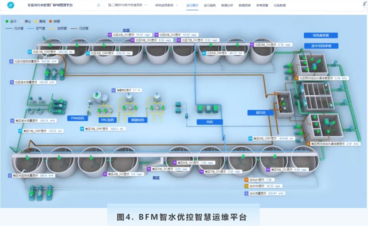Click the 北区内回流流量显示 flow meter icon
368x226 pixels.
pos(11,61)
